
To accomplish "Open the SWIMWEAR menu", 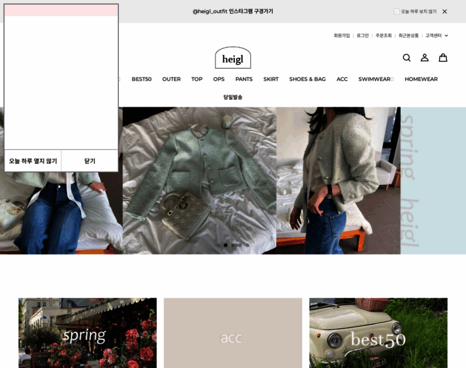I will click(x=376, y=79).
